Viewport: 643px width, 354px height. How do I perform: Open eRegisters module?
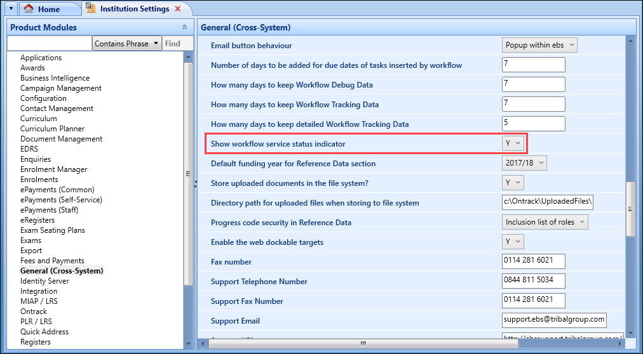pos(37,220)
